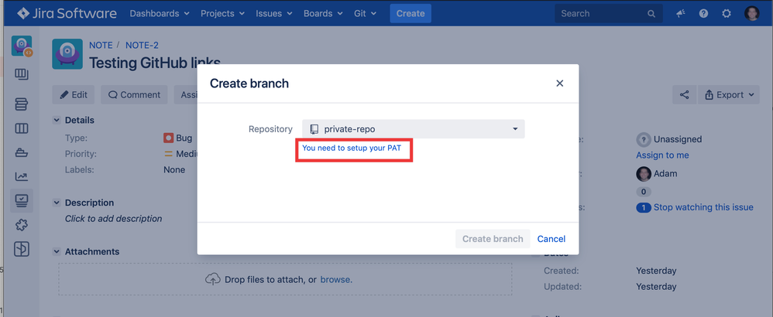Image resolution: width=773 pixels, height=317 pixels.
Task: Open the reports chart icon in the sidebar
Action: [21, 177]
